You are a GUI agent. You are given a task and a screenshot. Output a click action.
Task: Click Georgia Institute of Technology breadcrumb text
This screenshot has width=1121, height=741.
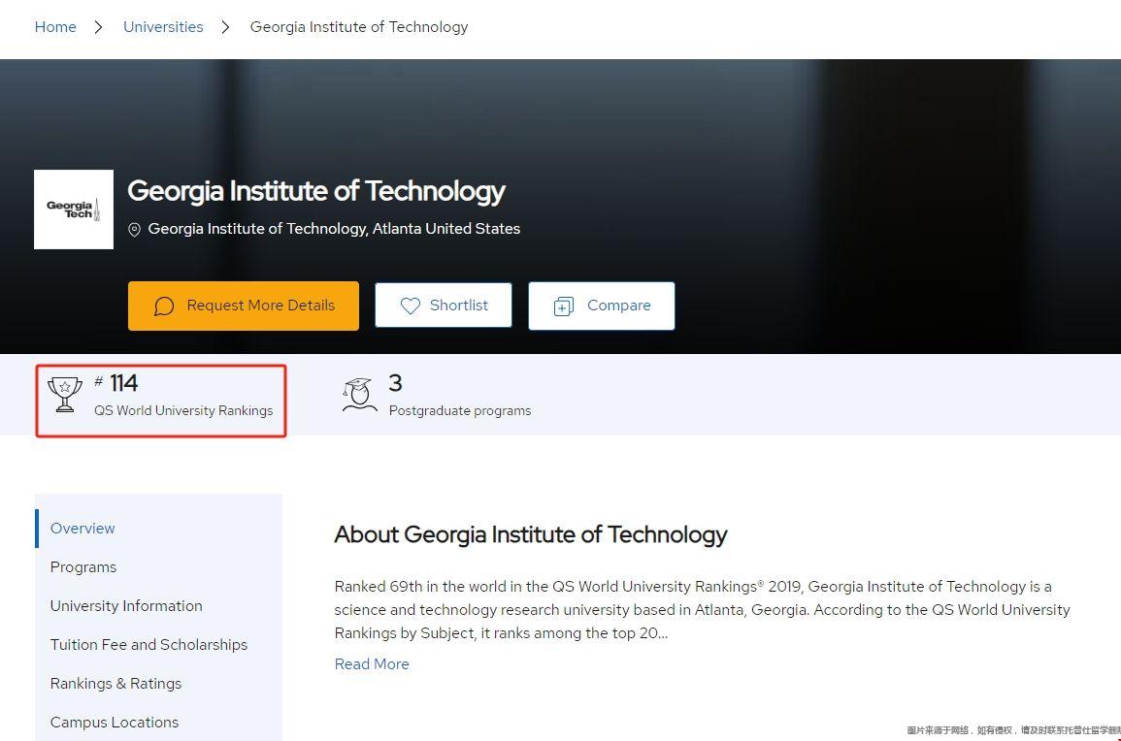(x=359, y=27)
